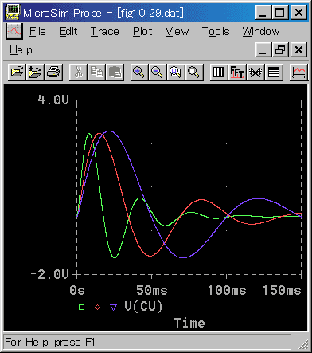Expand the View menu
This screenshot has height=353, width=312.
tap(177, 32)
